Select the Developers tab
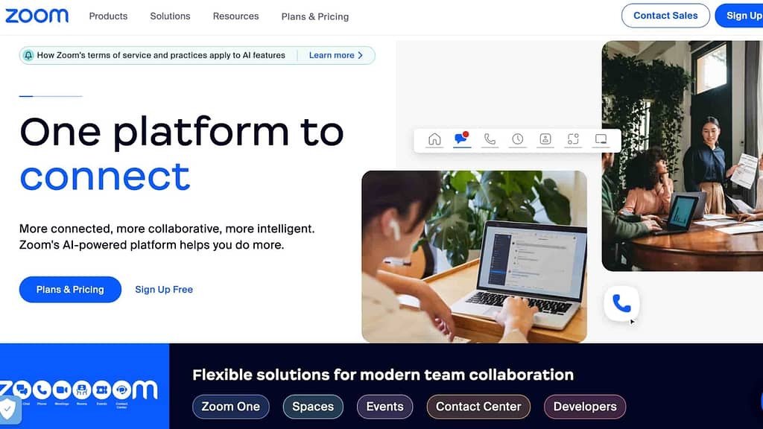This screenshot has height=429, width=763. click(x=585, y=407)
